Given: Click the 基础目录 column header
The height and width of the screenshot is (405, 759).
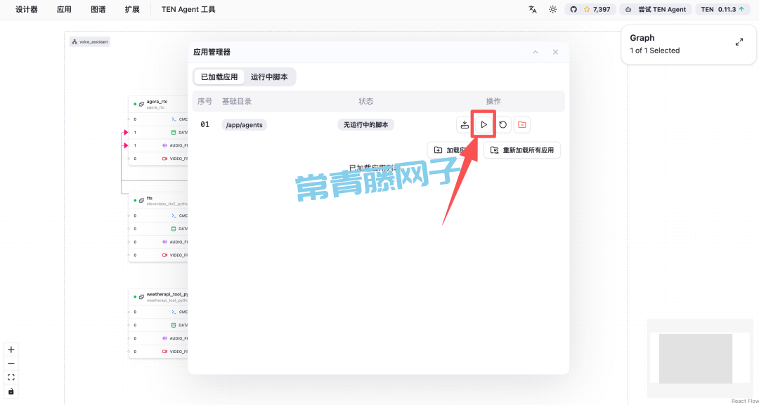Looking at the screenshot, I should pyautogui.click(x=237, y=102).
